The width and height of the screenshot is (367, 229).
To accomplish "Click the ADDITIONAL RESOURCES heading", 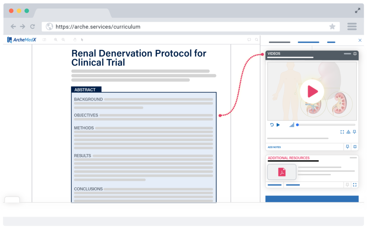I will pos(289,158).
